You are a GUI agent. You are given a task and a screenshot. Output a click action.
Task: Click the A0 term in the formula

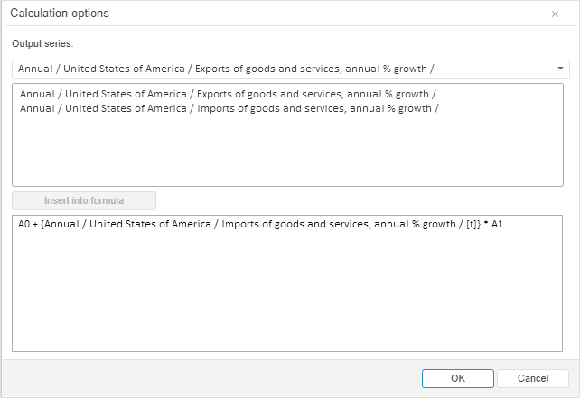[x=23, y=224]
